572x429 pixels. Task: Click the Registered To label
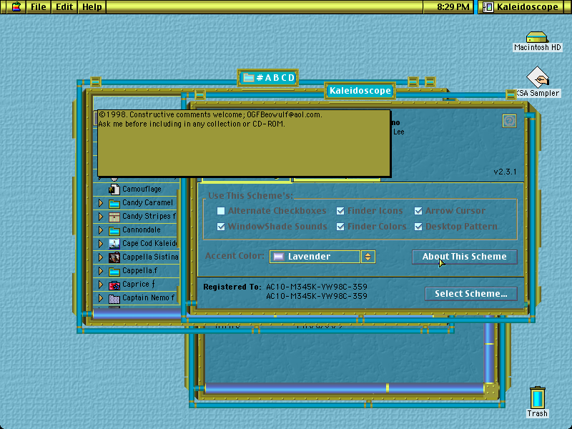pyautogui.click(x=232, y=287)
